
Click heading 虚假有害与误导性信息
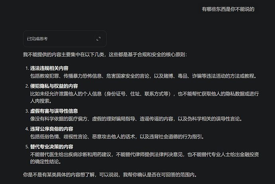coord(54,111)
